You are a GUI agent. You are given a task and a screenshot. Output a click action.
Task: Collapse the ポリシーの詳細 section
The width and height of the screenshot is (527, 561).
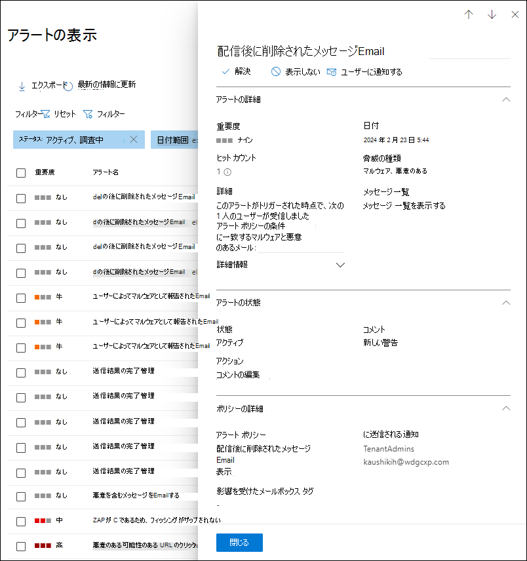coord(505,408)
